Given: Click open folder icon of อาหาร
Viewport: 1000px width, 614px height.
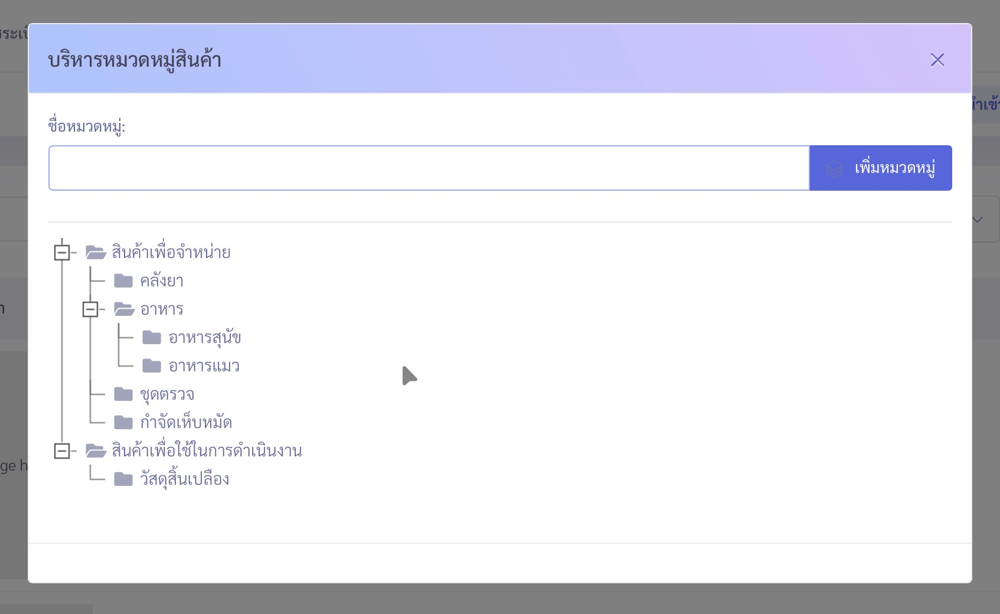Looking at the screenshot, I should click(x=124, y=309).
